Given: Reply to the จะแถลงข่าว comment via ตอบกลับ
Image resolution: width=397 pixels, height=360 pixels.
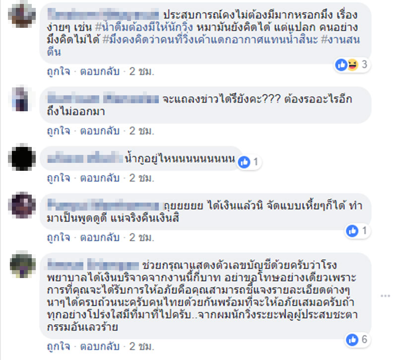Looking at the screenshot, I should tap(100, 131).
